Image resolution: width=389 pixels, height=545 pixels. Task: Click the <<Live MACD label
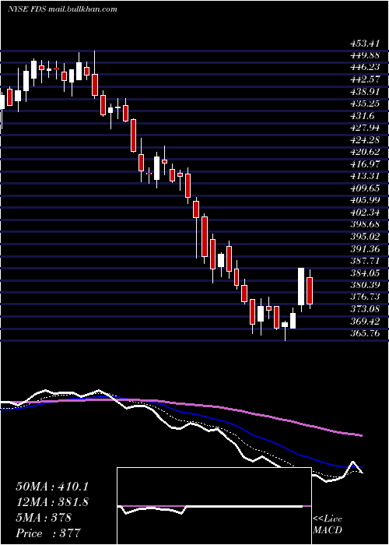coord(328,525)
